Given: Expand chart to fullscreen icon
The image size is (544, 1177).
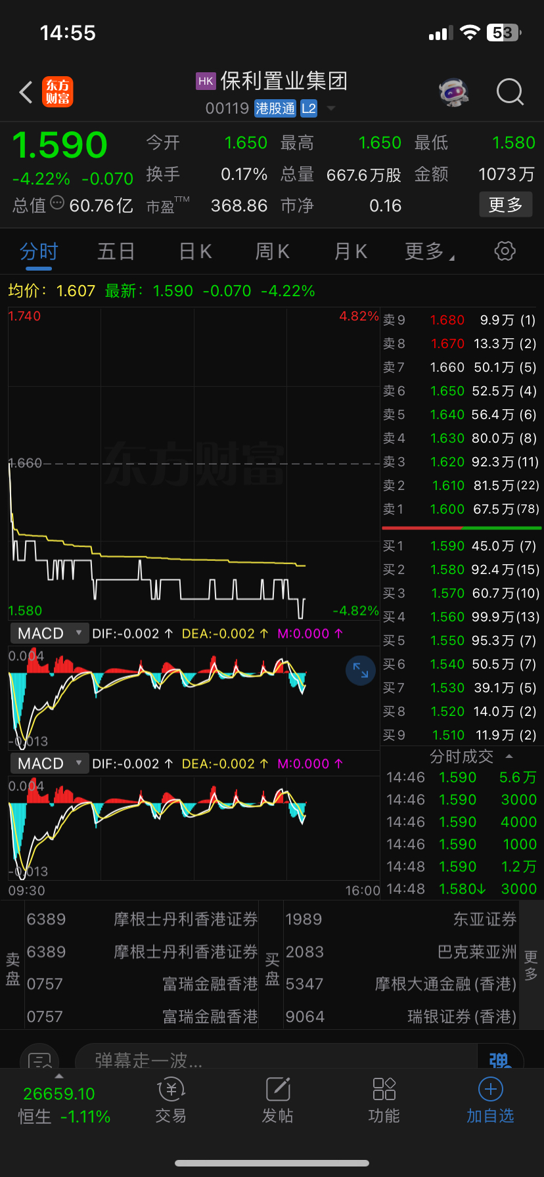Looking at the screenshot, I should pos(361,670).
